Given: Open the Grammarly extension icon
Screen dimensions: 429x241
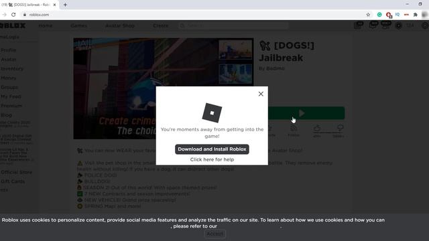Looking at the screenshot, I should (379, 15).
